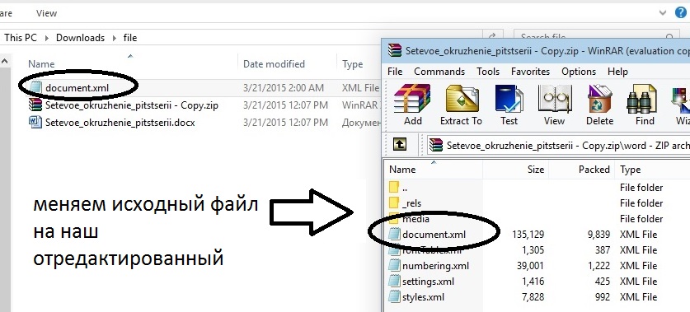Open the _rels folder in archive
The image size is (690, 312).
(x=411, y=203)
